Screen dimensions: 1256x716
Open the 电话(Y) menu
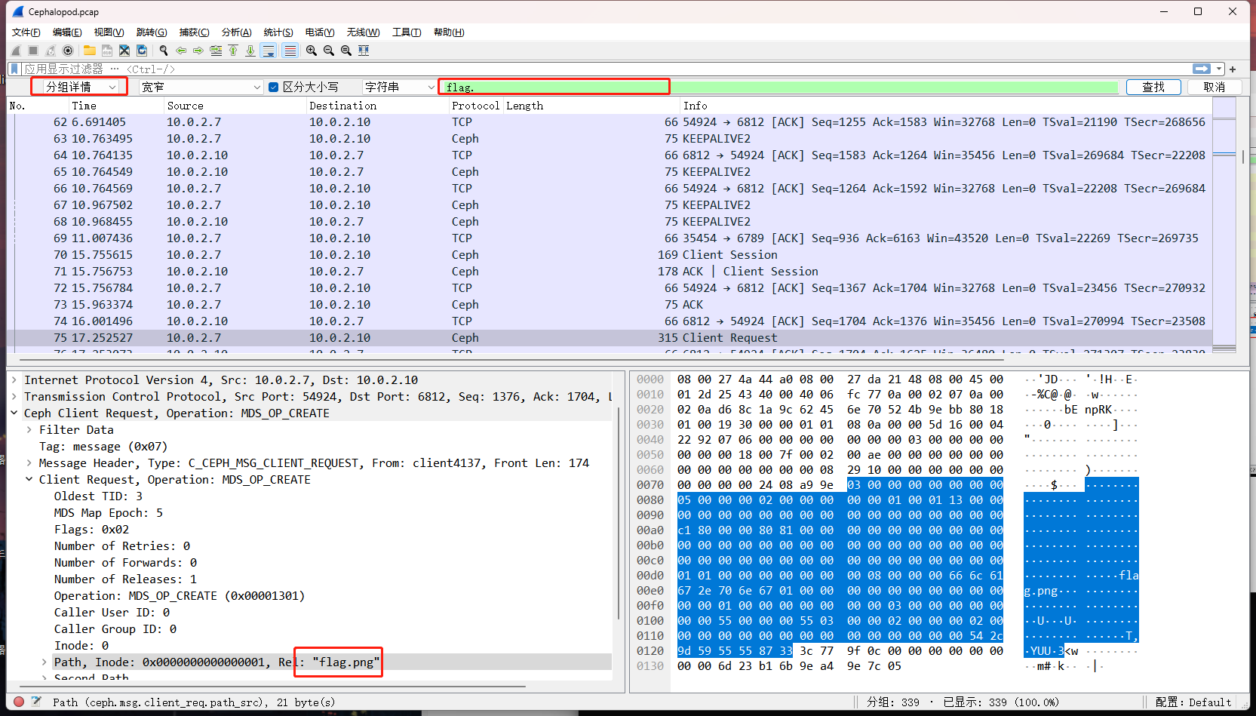(x=320, y=32)
